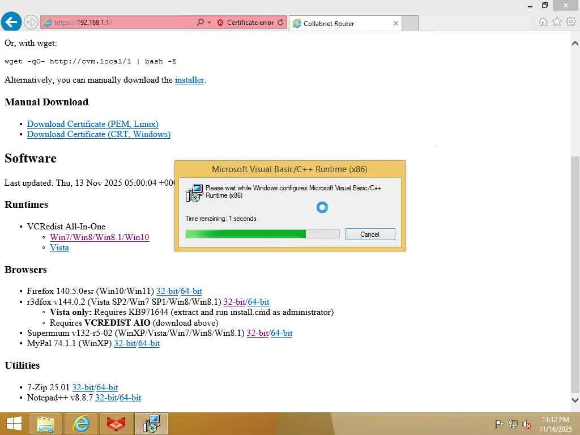This screenshot has width=580, height=435.
Task: Download 7-Zip 25.01 64-bit
Action: point(107,387)
